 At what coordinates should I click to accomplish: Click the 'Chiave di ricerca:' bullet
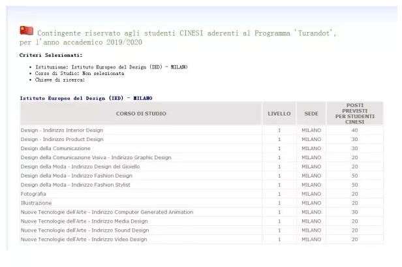click(x=60, y=80)
